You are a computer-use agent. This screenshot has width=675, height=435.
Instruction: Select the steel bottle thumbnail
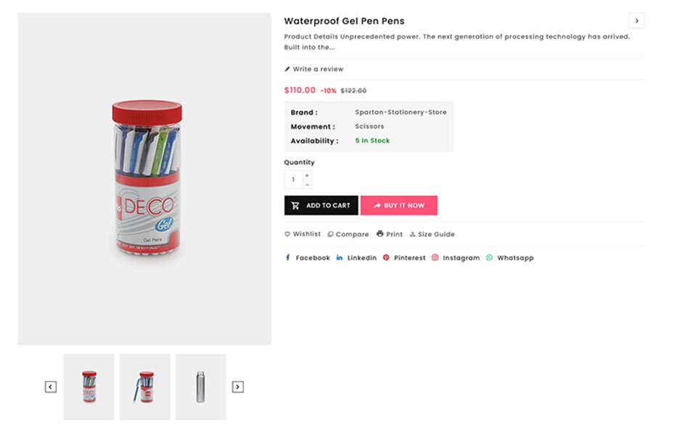pyautogui.click(x=200, y=386)
